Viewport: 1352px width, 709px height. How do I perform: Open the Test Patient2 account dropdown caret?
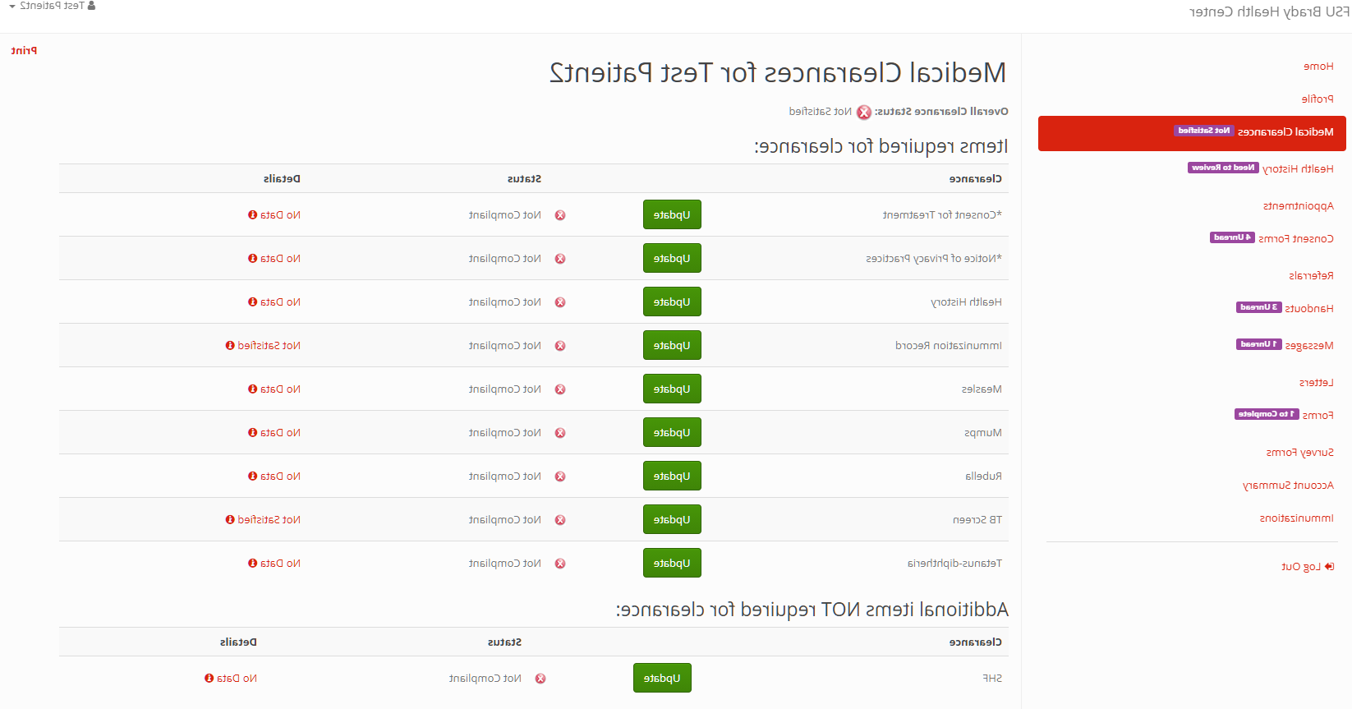click(12, 7)
